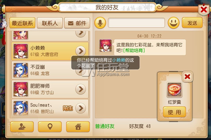Click the add friend icon button
Screen dimensions: 211x140
click(x=22, y=127)
